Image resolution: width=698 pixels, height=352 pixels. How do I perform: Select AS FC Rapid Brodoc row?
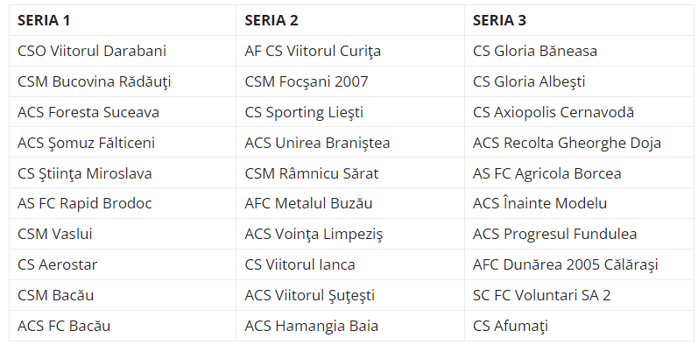85,203
